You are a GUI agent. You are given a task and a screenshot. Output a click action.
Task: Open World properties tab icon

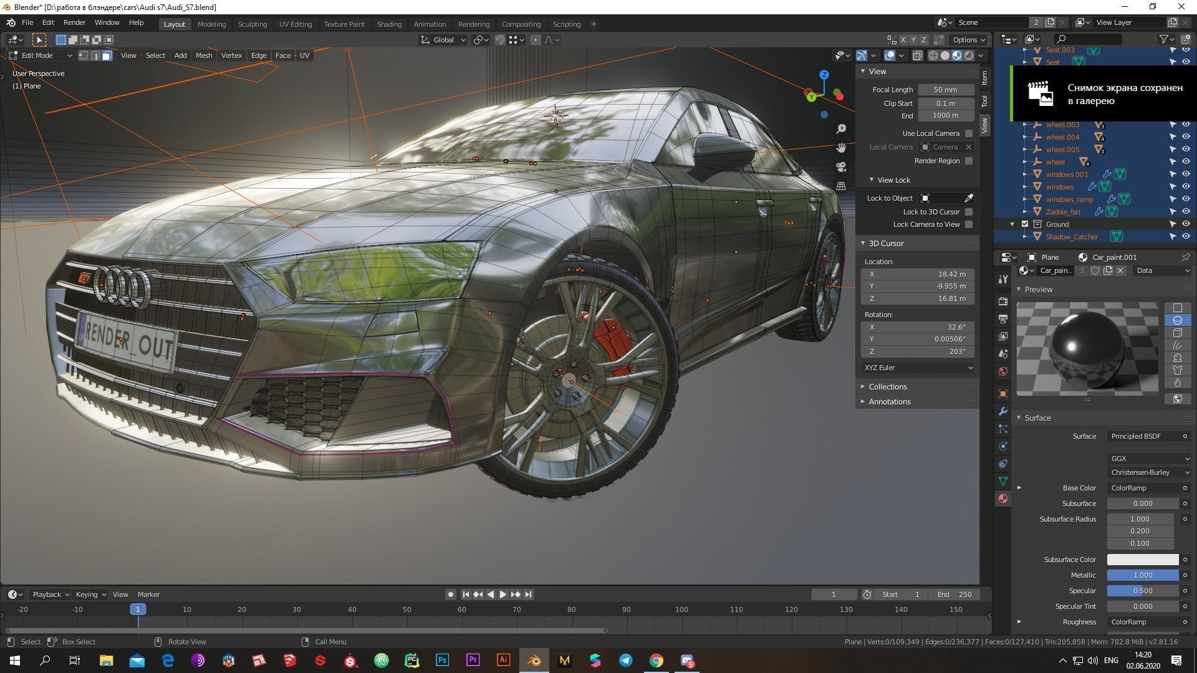pyautogui.click(x=1002, y=371)
